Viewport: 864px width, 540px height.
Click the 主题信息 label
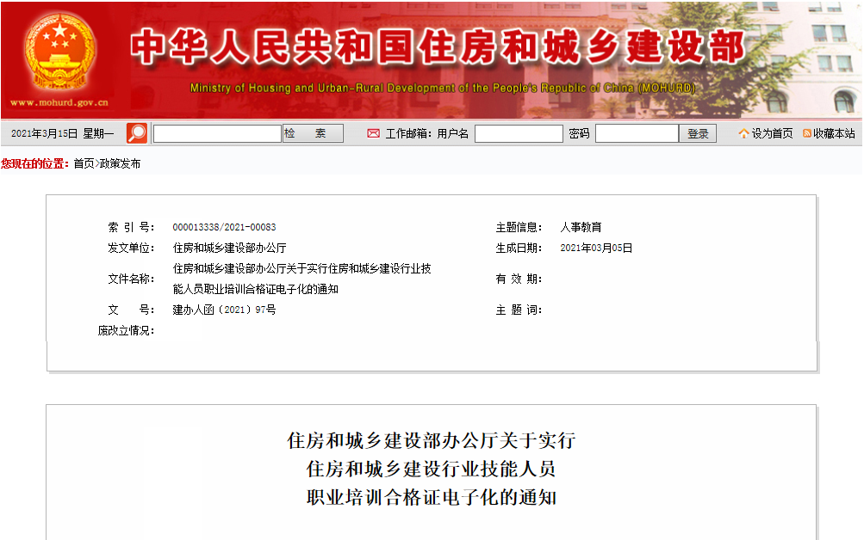519,227
